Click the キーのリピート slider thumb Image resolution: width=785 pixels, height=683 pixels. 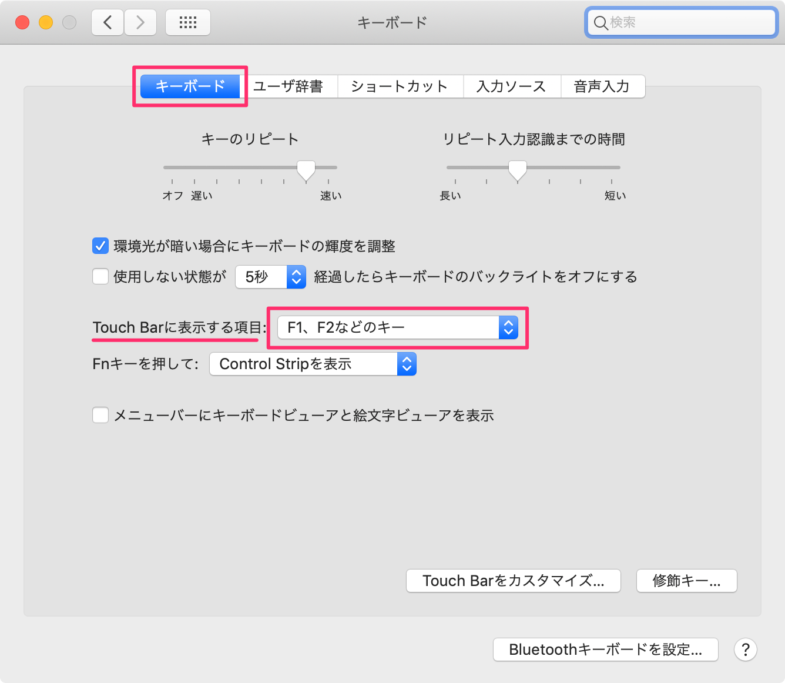point(306,170)
